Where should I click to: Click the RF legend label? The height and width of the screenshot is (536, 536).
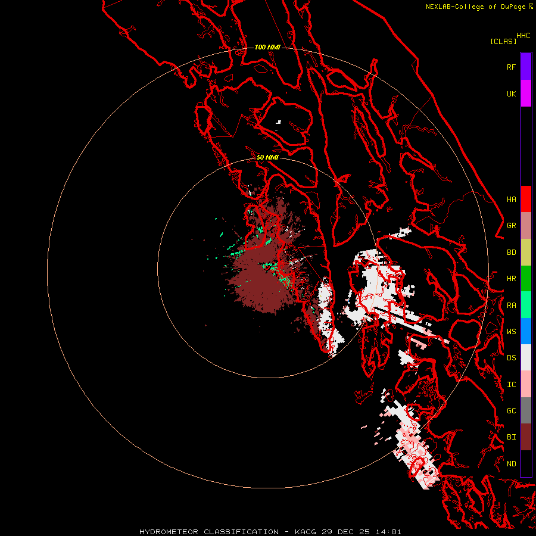tap(511, 67)
